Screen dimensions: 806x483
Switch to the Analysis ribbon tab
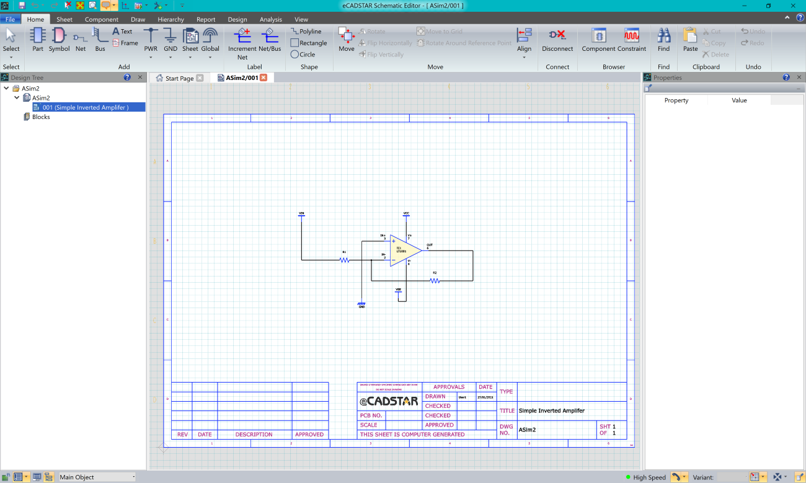[x=271, y=19]
